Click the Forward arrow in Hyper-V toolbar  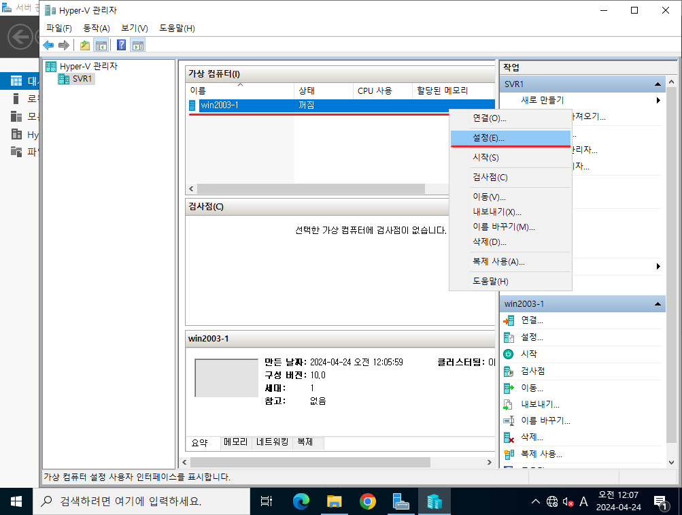pyautogui.click(x=64, y=46)
